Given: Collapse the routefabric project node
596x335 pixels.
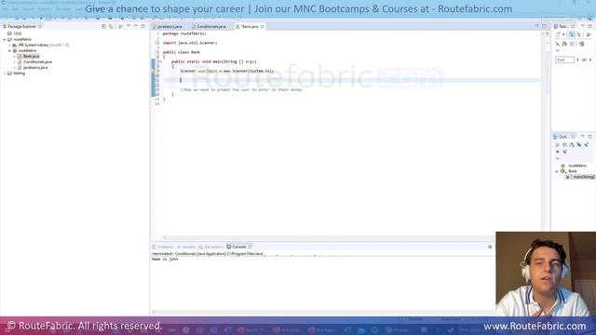Looking at the screenshot, I should point(5,39).
